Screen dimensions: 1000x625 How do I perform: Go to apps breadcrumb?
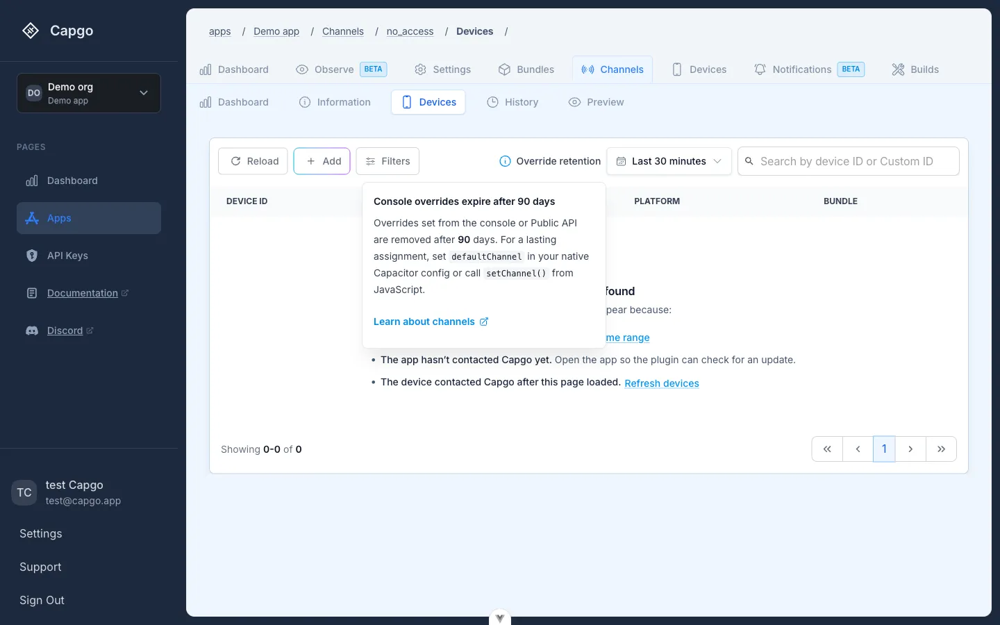[220, 31]
